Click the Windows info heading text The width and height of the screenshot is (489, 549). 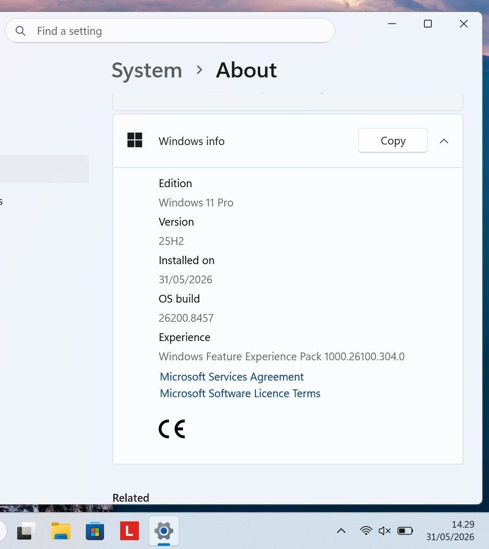191,141
